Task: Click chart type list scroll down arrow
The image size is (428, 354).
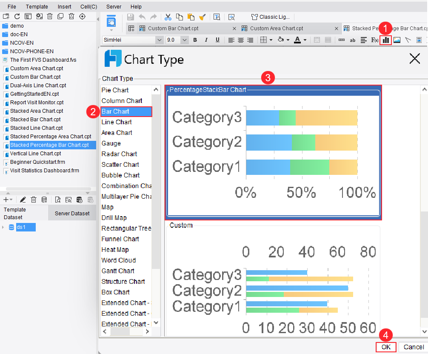Action: [156, 323]
